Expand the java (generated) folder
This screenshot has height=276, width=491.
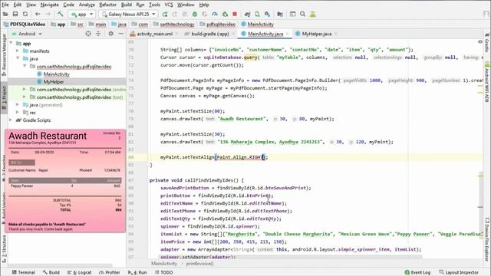[x=18, y=105]
